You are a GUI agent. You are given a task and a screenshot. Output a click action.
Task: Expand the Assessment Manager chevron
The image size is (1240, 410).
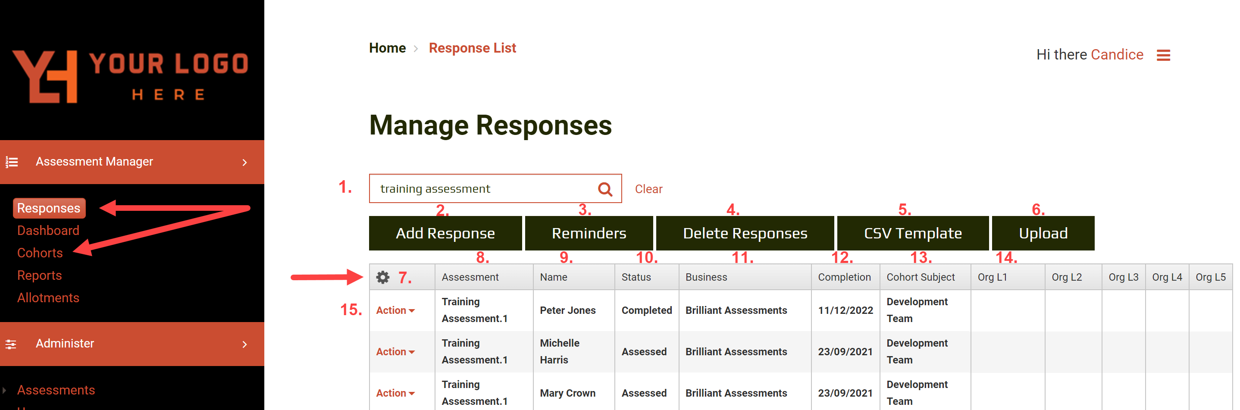coord(244,163)
